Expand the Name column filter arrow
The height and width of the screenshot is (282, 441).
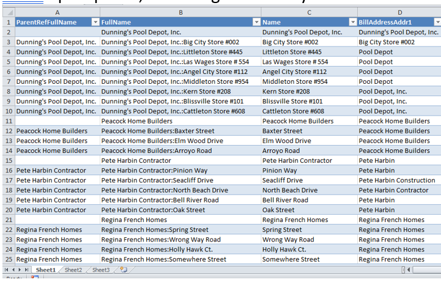352,22
